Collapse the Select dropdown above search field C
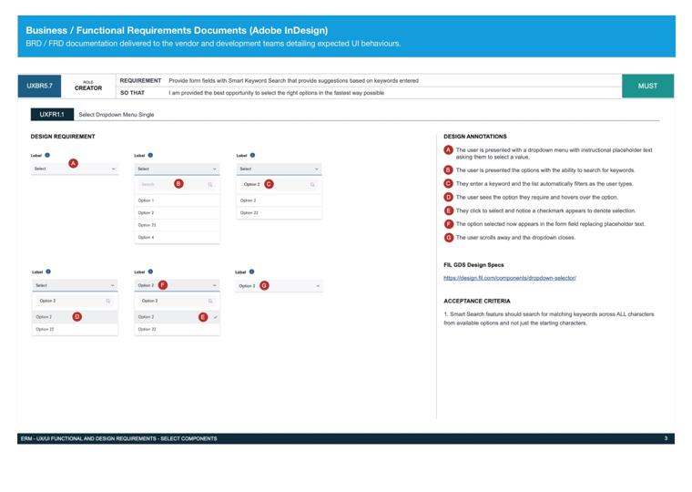 click(279, 169)
